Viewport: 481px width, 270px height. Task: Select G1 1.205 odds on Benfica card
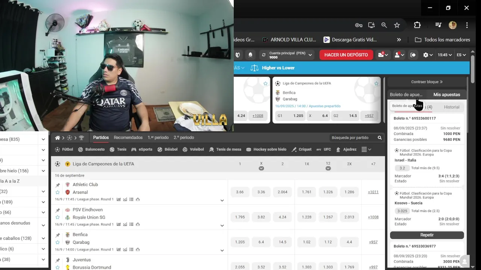[290, 116]
